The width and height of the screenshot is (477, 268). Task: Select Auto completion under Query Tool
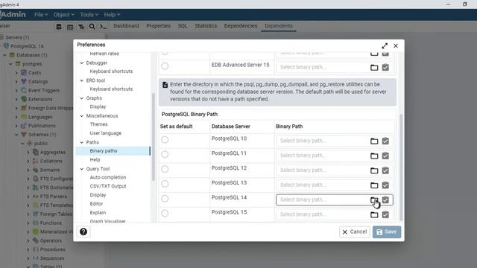point(108,177)
